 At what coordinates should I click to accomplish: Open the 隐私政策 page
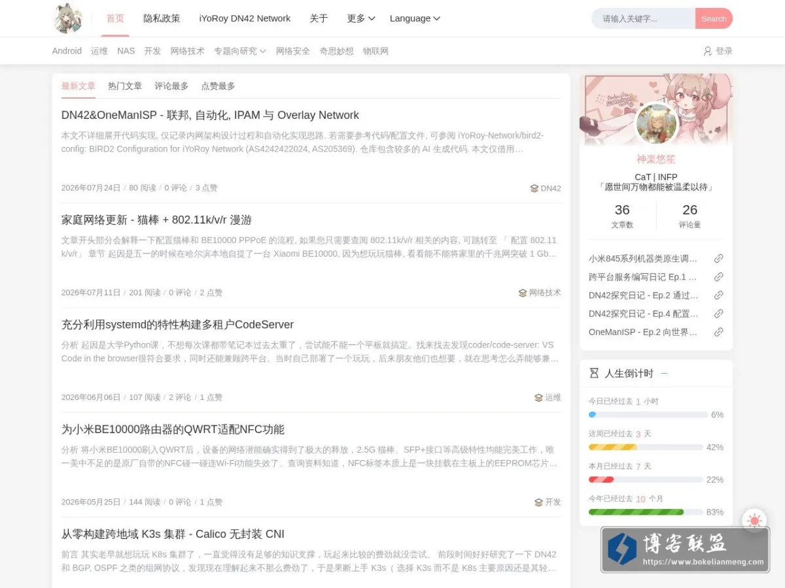[x=162, y=18]
